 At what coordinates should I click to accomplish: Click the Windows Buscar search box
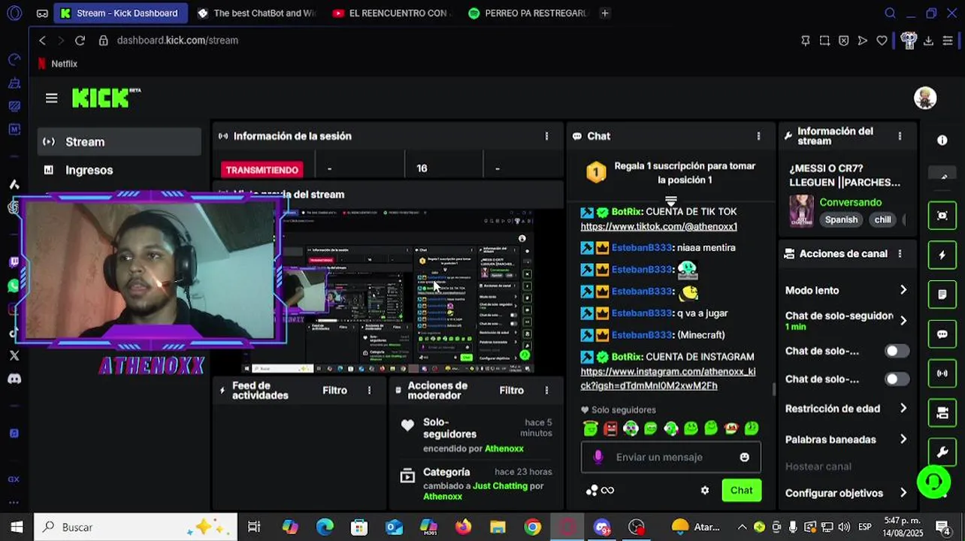point(135,527)
